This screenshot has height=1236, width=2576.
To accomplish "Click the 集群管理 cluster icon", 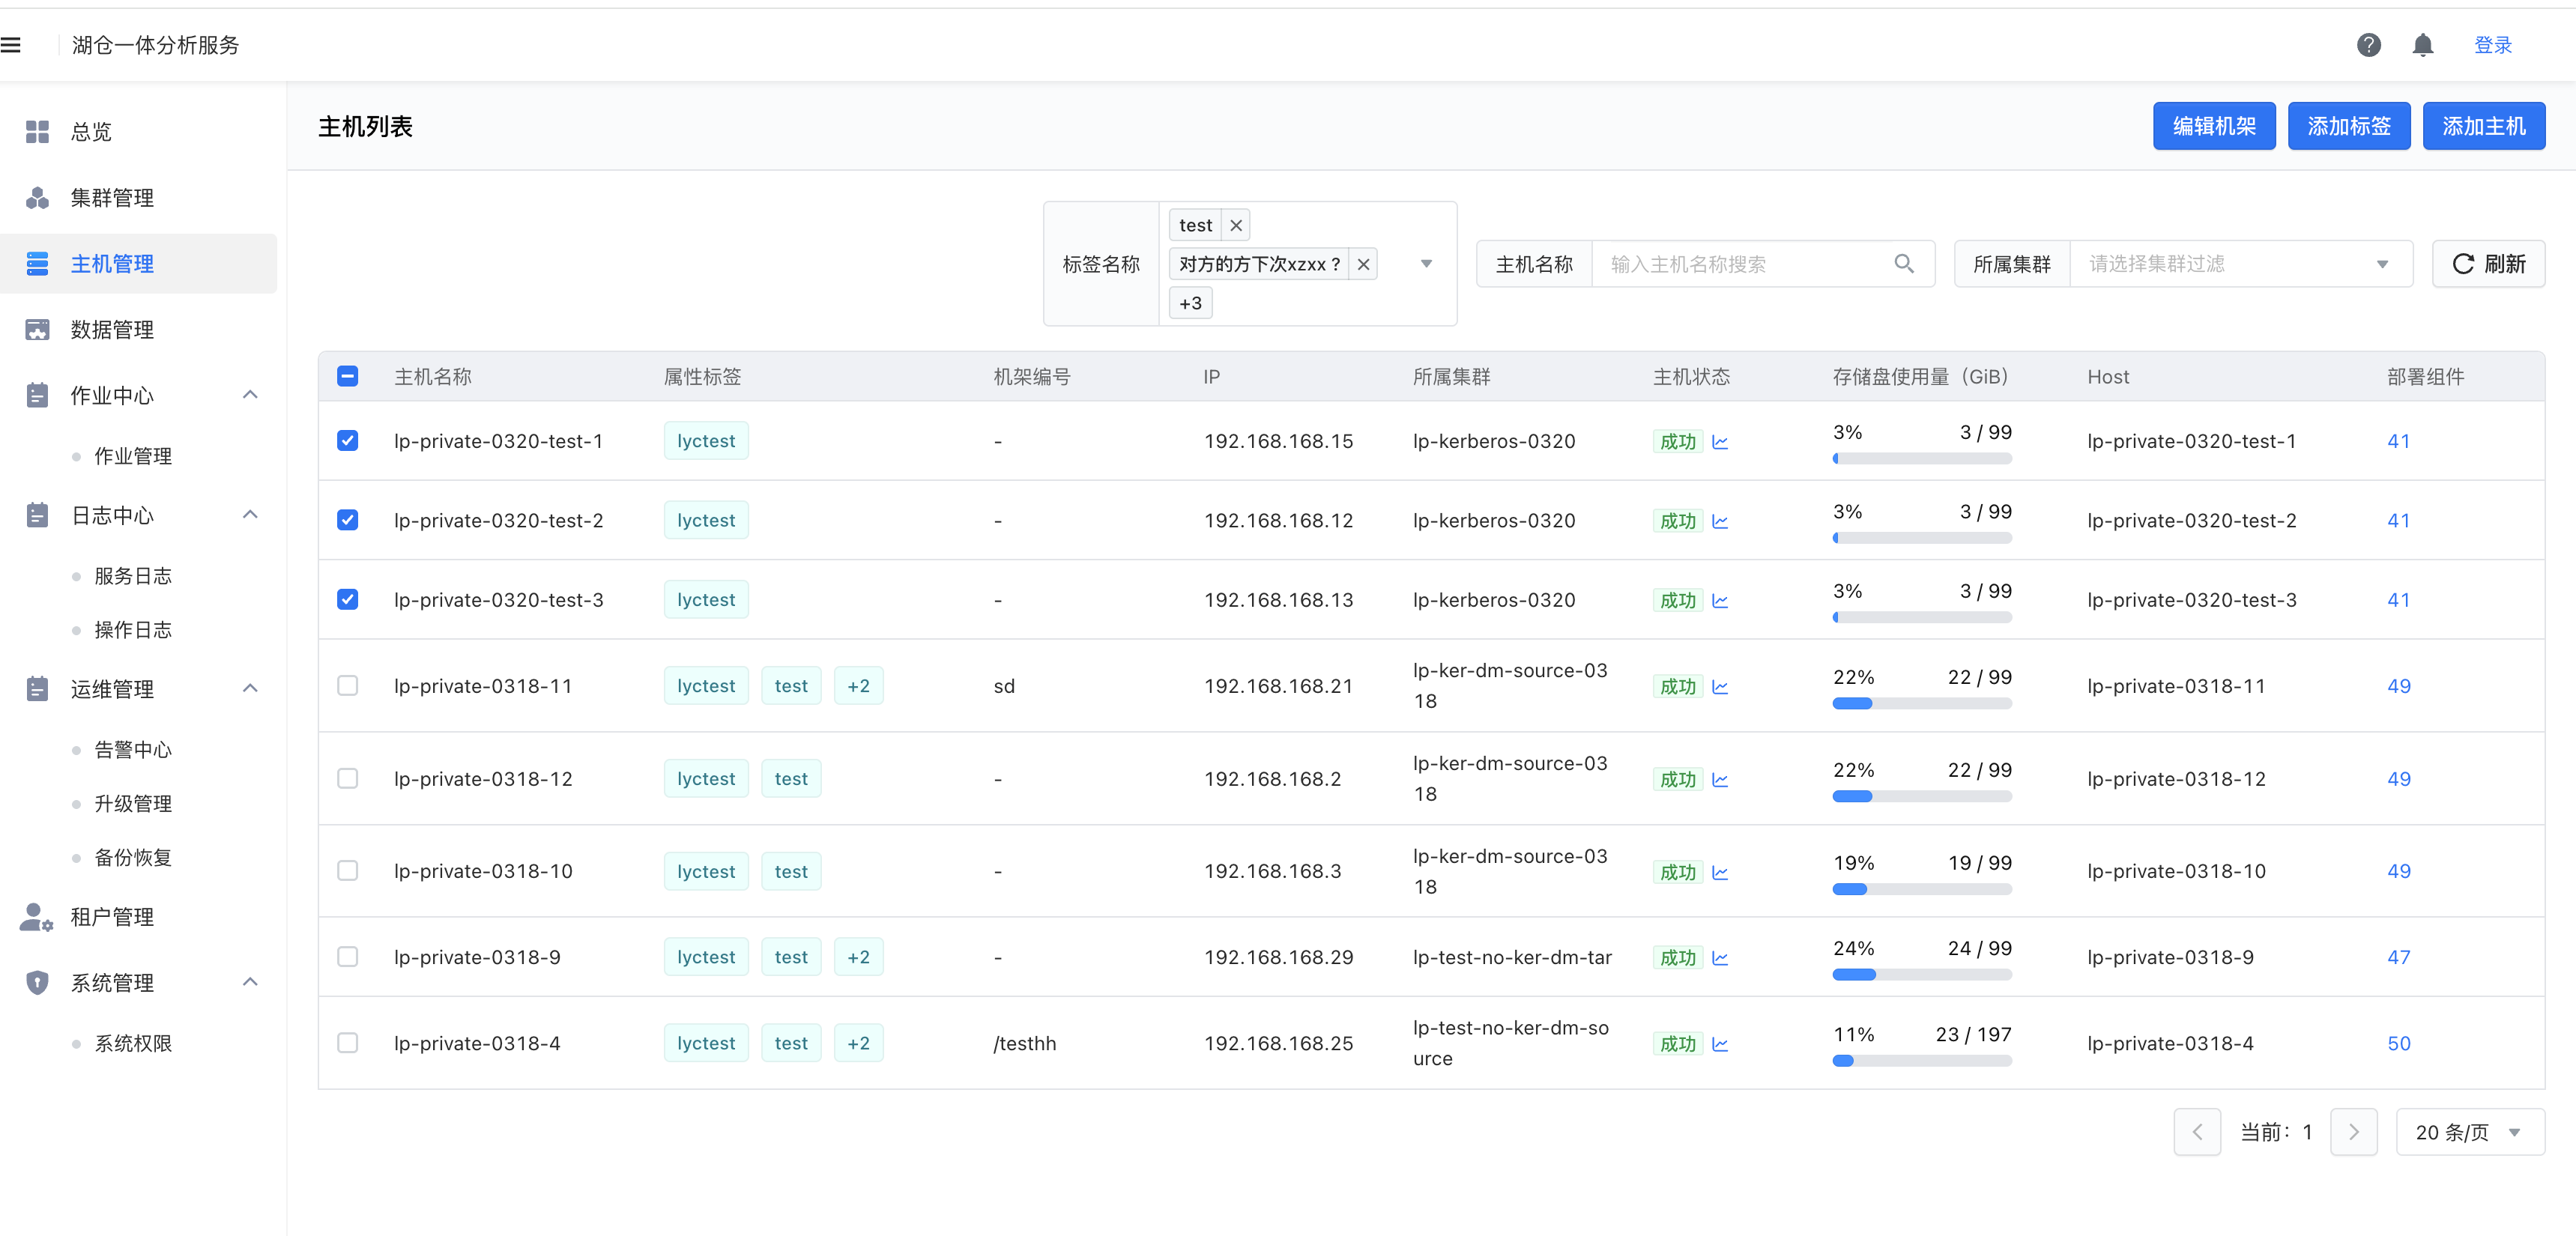I will tap(37, 198).
